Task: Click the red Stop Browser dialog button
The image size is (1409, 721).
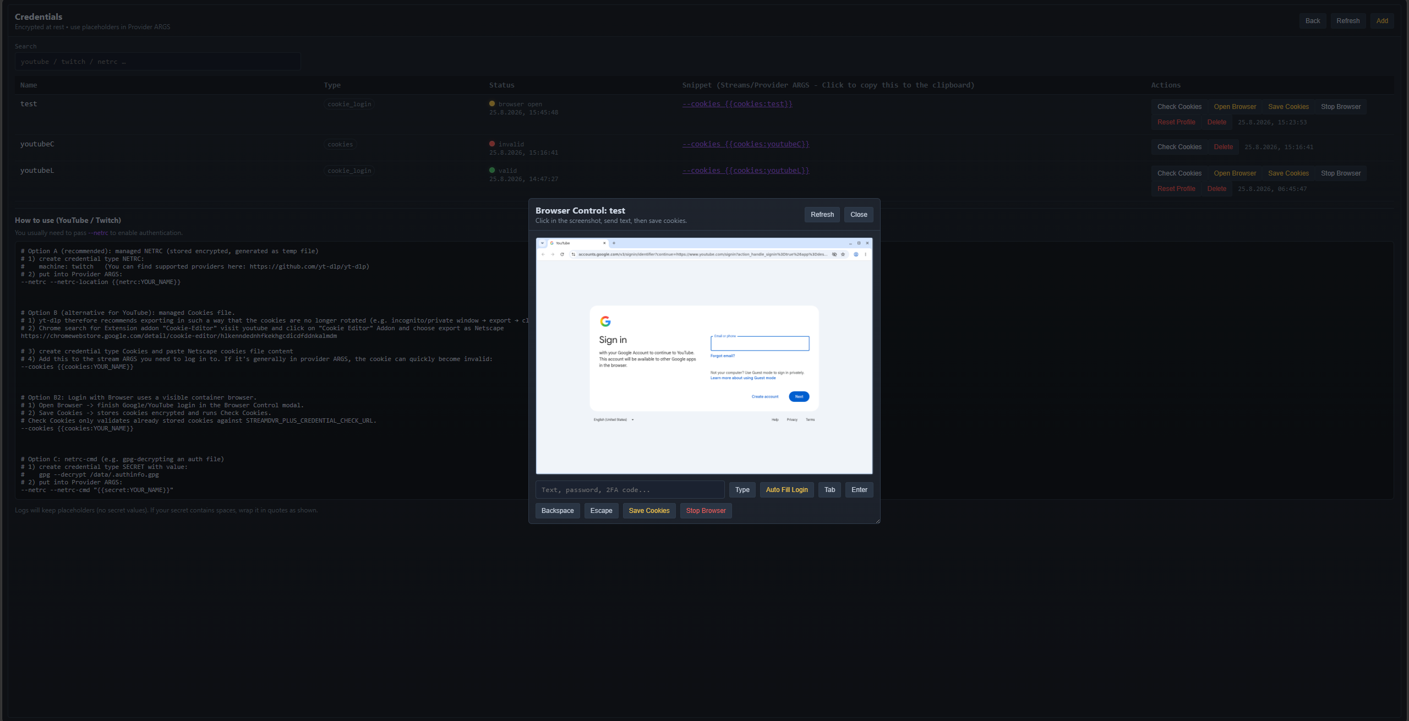Action: (x=706, y=511)
